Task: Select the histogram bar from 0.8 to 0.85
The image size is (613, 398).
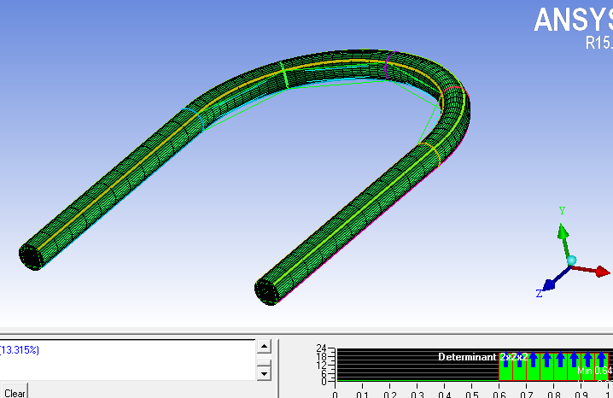Action: pyautogui.click(x=561, y=366)
